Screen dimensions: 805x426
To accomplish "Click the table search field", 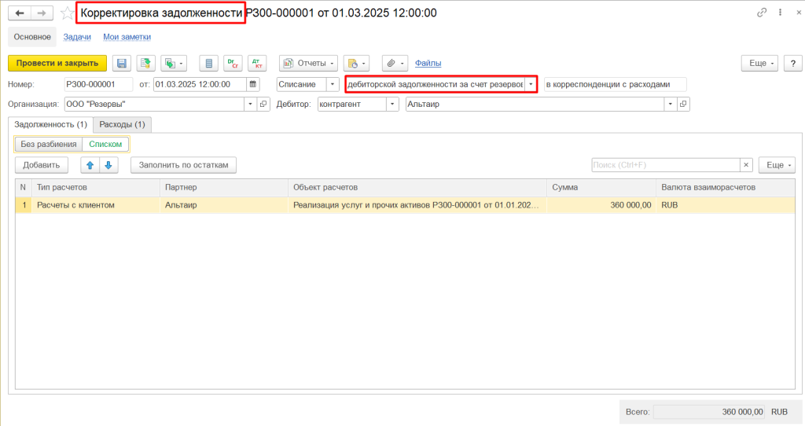I will click(x=665, y=165).
